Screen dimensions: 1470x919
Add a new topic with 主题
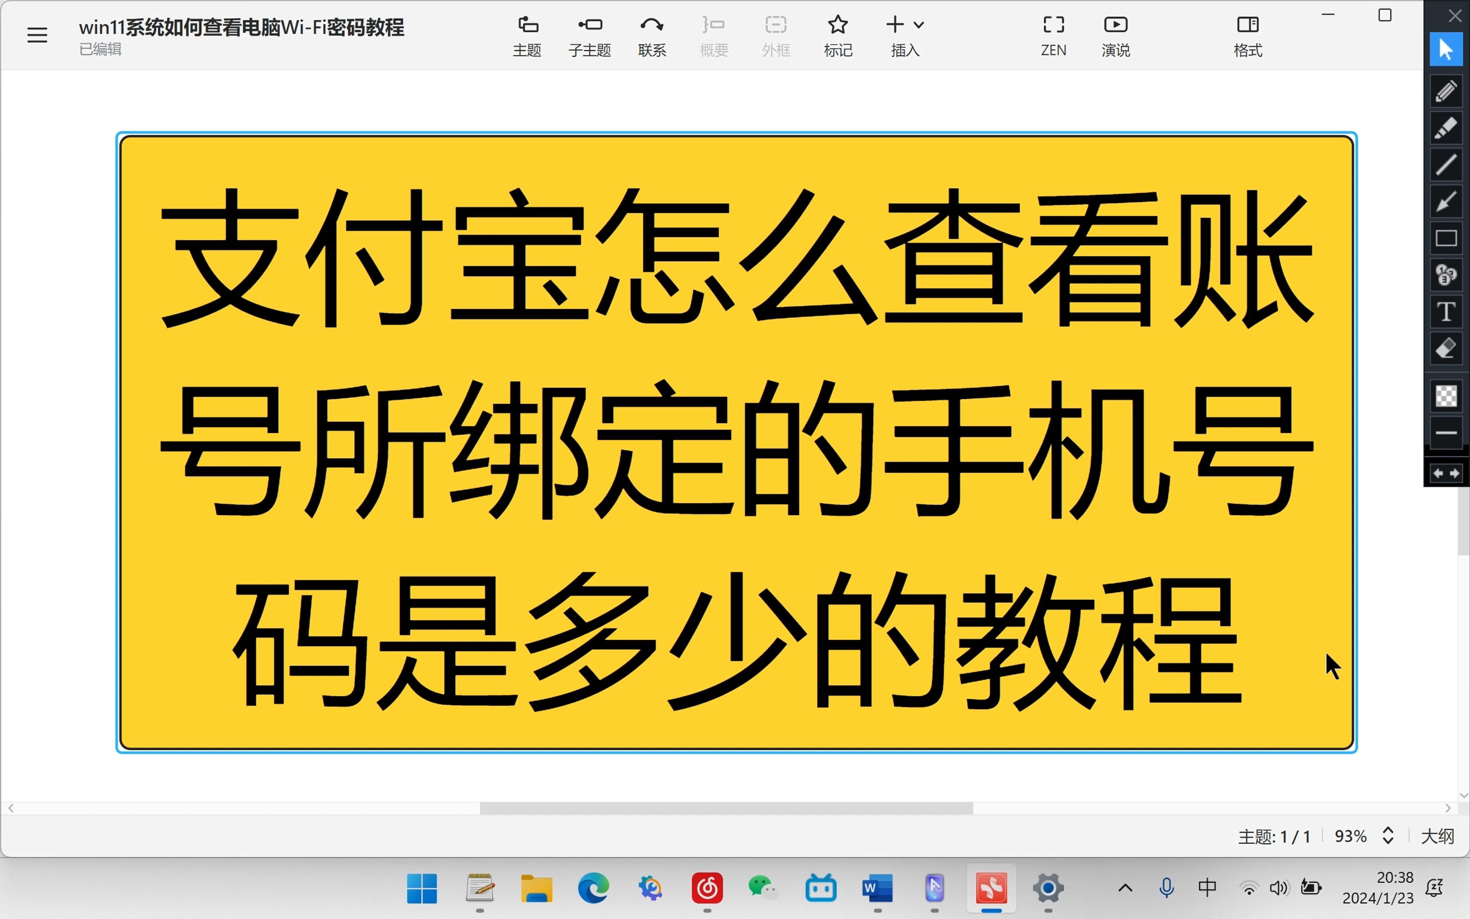(x=527, y=37)
